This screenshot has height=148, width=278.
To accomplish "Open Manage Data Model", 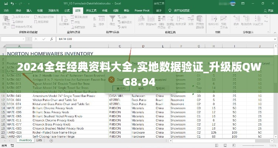I will click(x=200, y=22).
